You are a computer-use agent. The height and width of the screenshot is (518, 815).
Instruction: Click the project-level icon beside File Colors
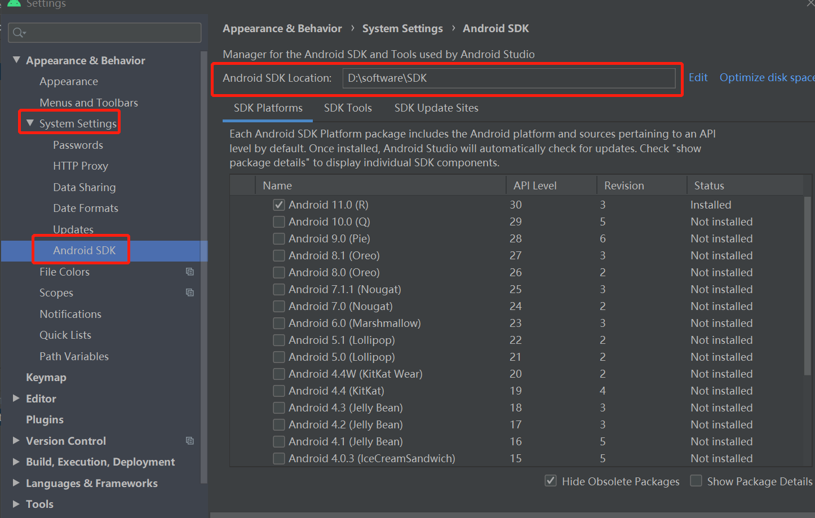point(190,272)
